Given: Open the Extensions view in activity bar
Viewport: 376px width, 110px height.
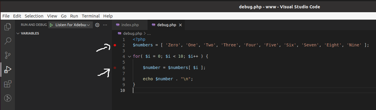Looking at the screenshot, I should (7, 84).
